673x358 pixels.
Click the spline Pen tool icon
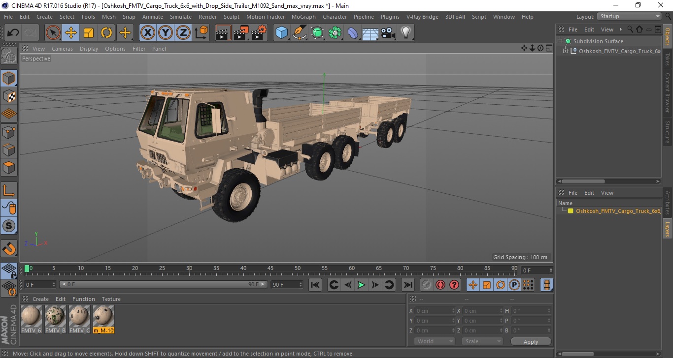pyautogui.click(x=299, y=33)
